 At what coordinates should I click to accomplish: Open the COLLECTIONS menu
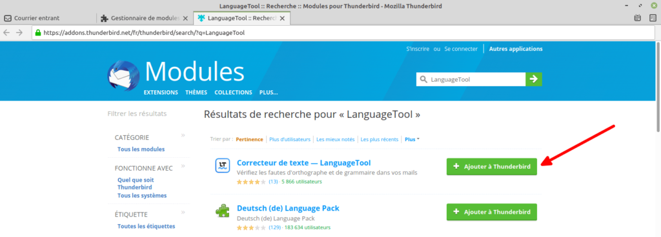233,93
